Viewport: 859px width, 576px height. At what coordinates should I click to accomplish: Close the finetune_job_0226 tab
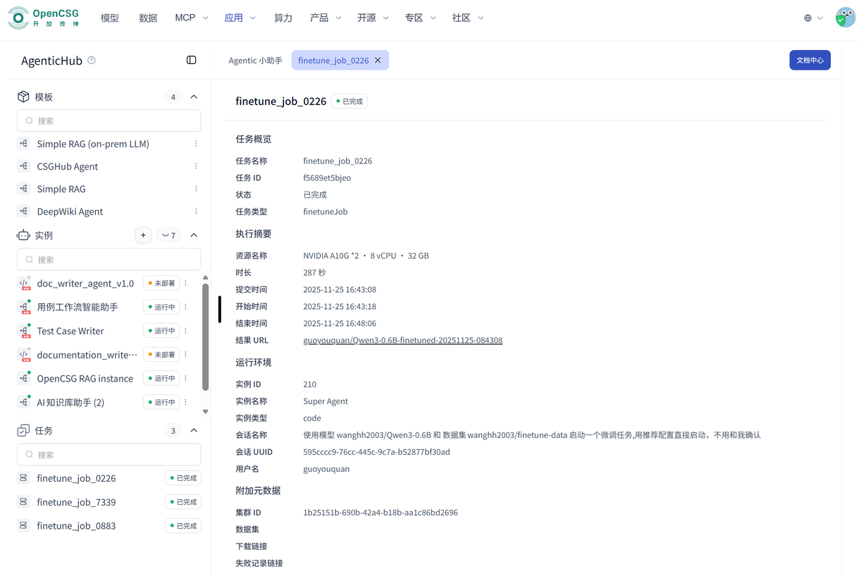click(378, 61)
